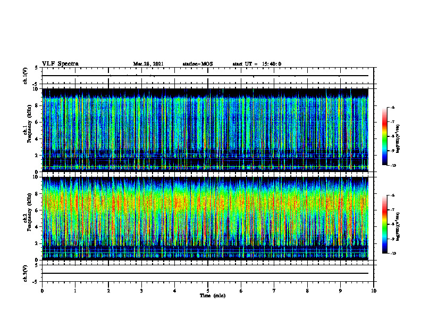Click the ch.2 spectrogram color bar
The height and width of the screenshot is (326, 421).
(x=384, y=224)
